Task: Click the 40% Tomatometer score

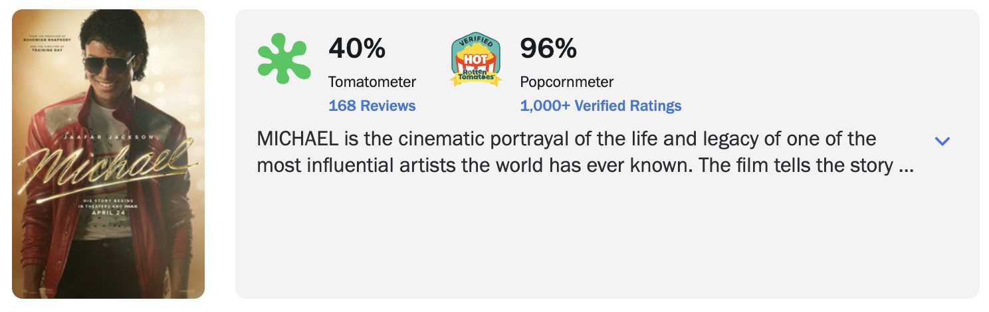Action: [357, 48]
